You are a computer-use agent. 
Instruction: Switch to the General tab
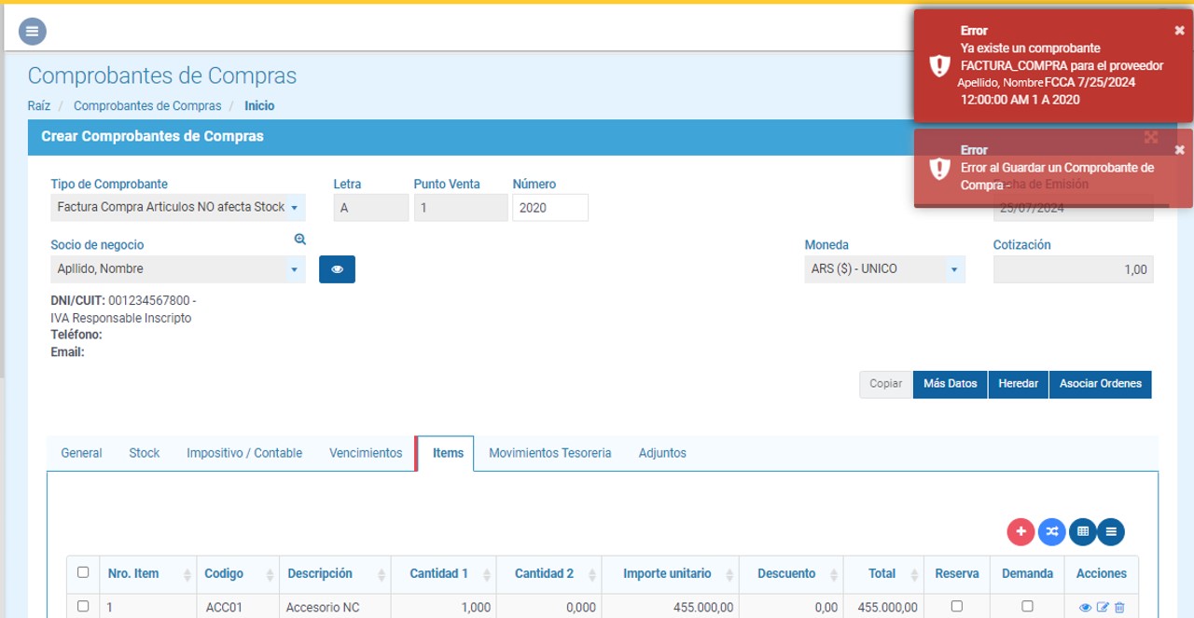coord(81,453)
